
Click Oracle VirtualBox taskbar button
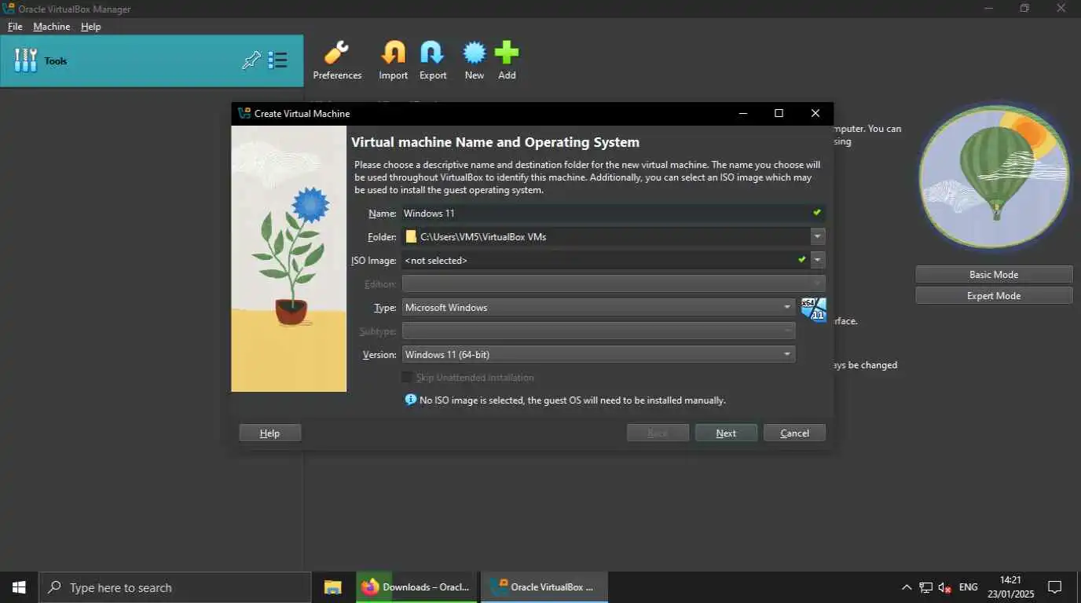tap(544, 587)
